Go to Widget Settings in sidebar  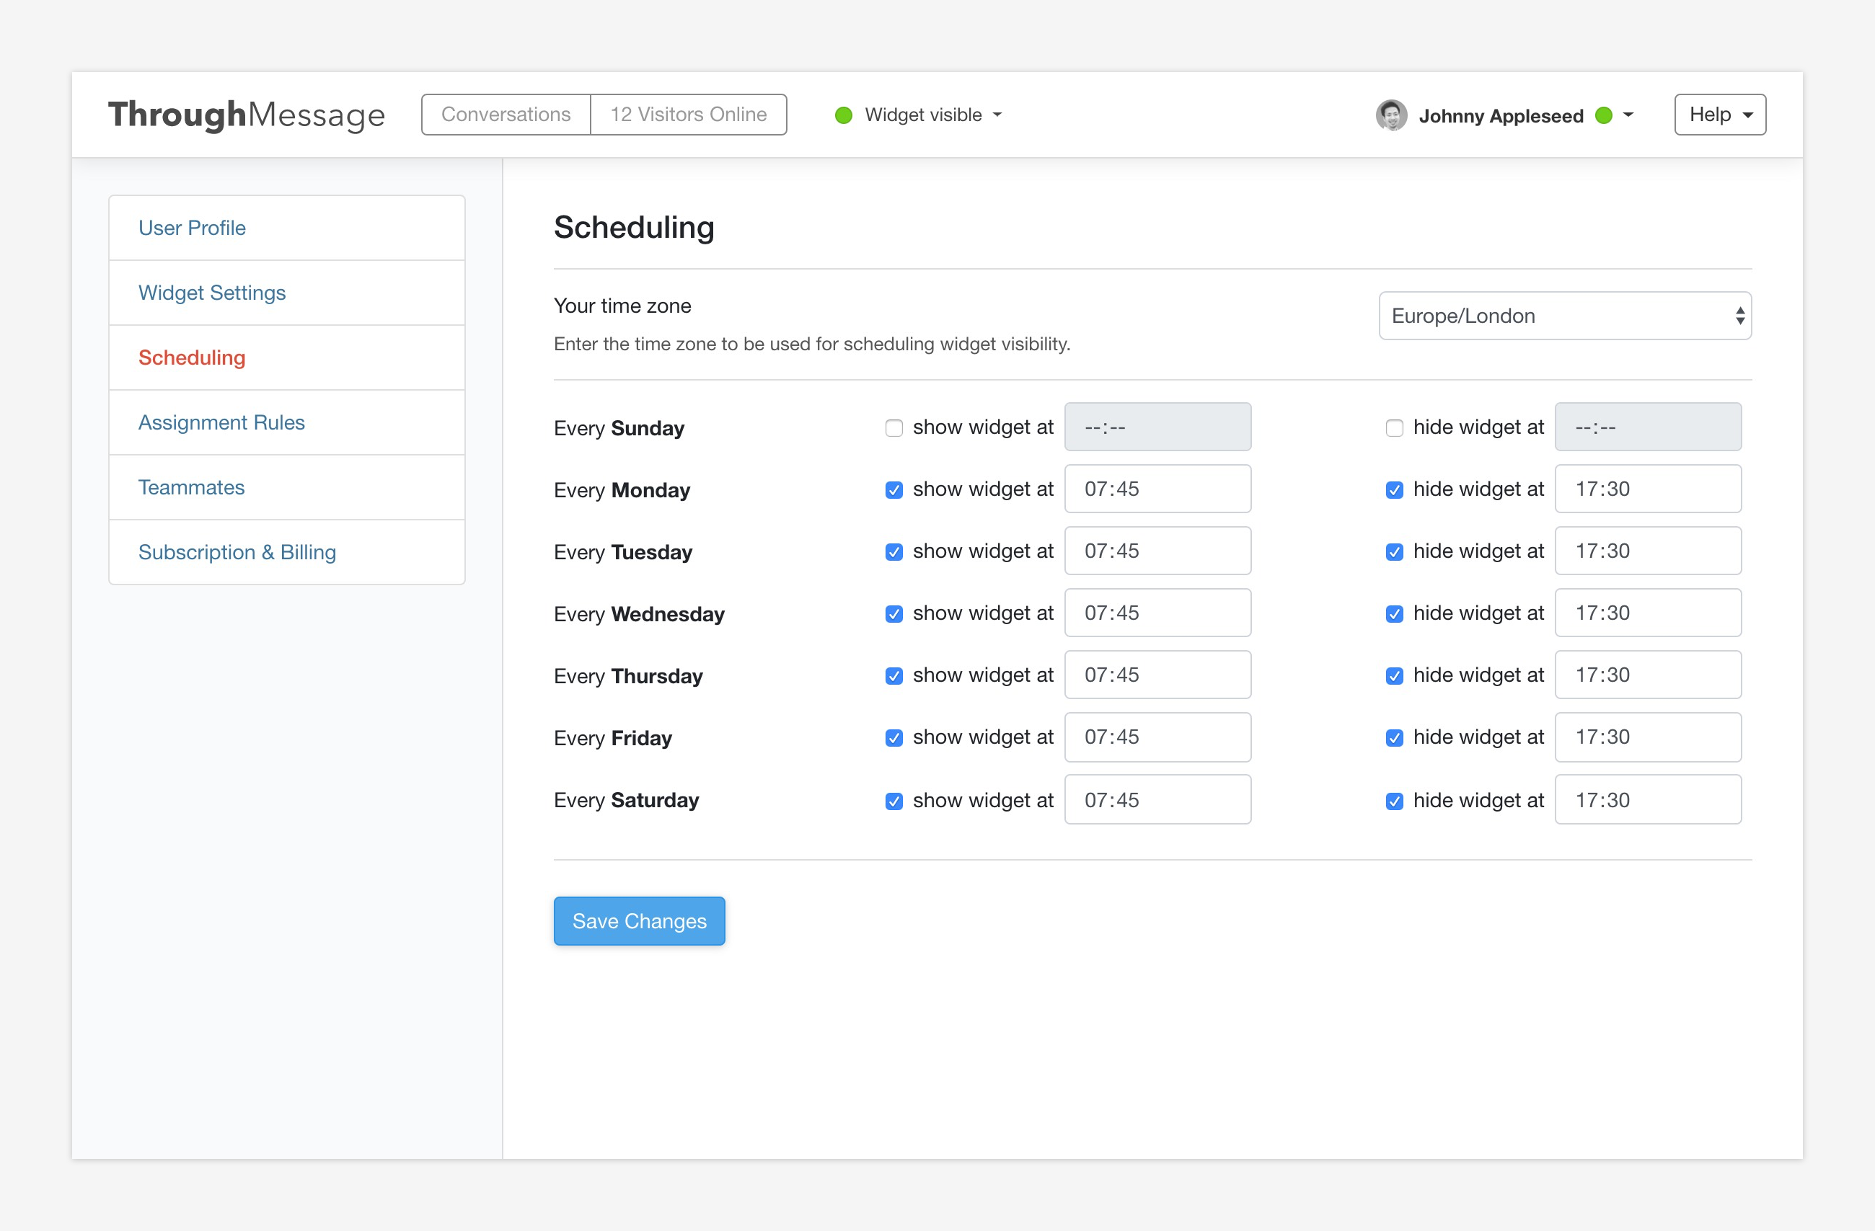click(x=212, y=293)
